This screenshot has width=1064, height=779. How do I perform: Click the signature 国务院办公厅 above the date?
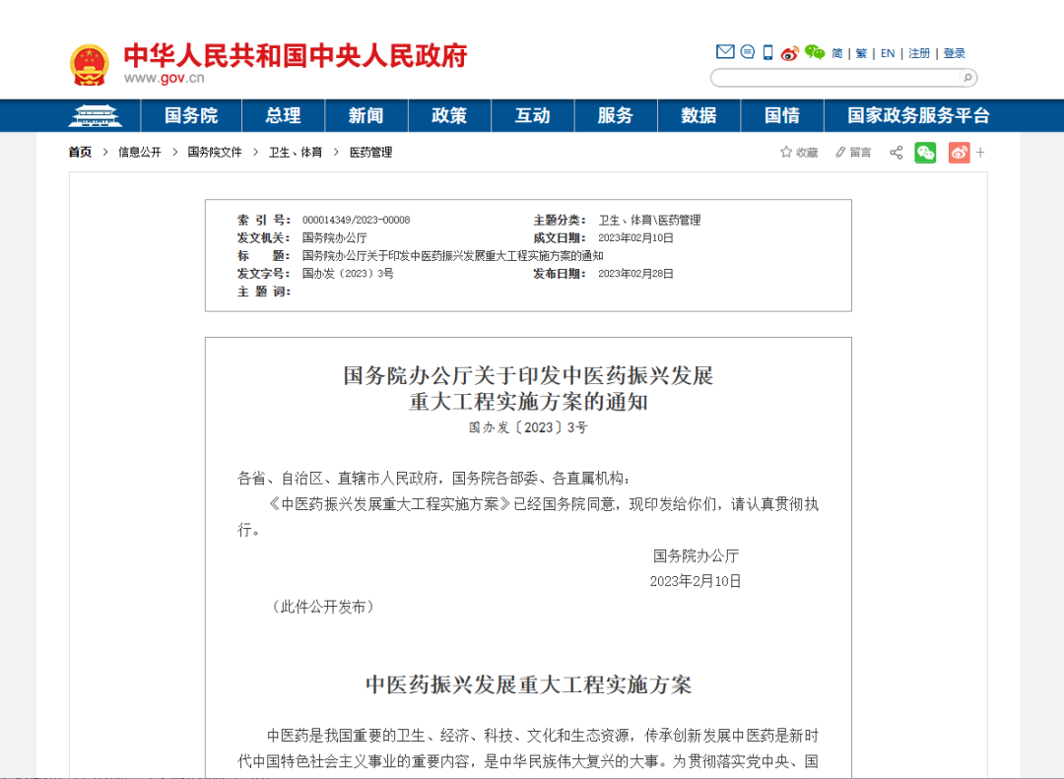coord(696,555)
